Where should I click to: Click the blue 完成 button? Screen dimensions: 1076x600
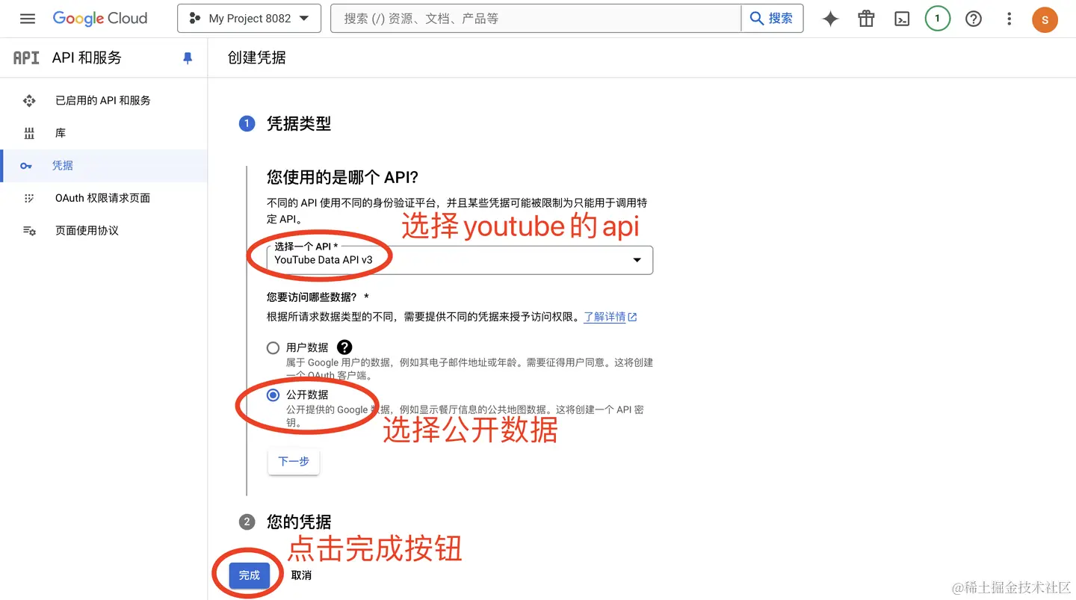pos(250,575)
